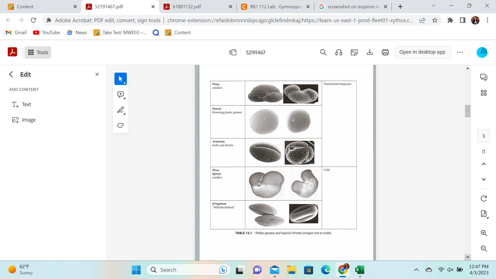Choose the add comment tool
Screen dimensions: 496x279
[120, 95]
